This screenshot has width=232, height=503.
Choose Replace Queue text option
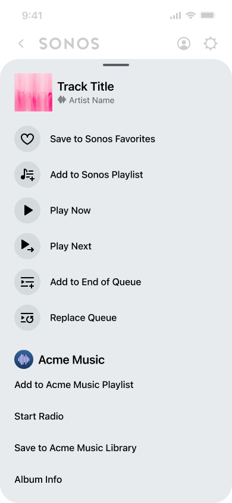[83, 318]
